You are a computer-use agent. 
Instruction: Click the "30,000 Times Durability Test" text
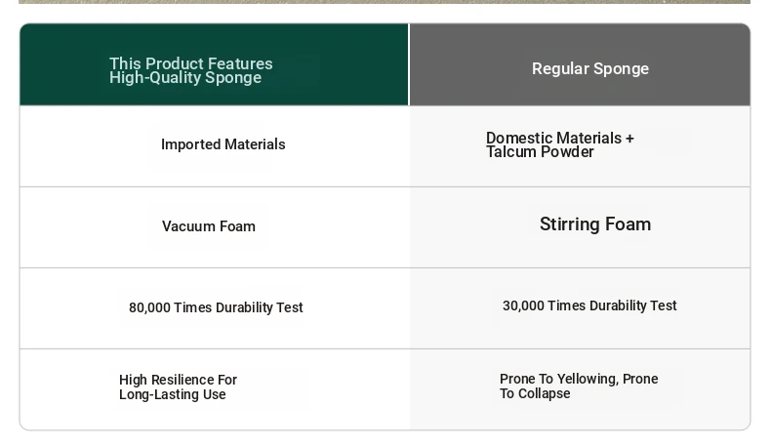click(589, 305)
